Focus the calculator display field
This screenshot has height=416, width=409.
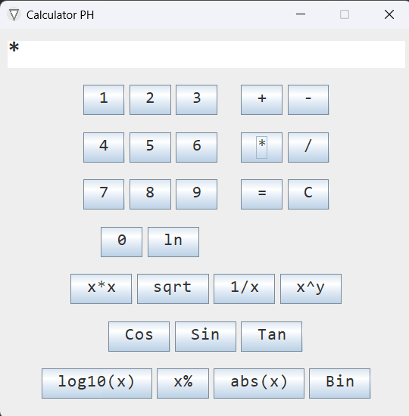pyautogui.click(x=206, y=54)
